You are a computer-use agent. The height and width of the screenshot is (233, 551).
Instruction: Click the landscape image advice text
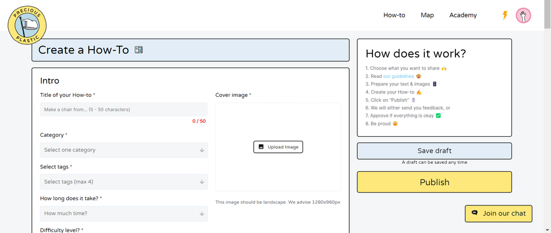278,202
